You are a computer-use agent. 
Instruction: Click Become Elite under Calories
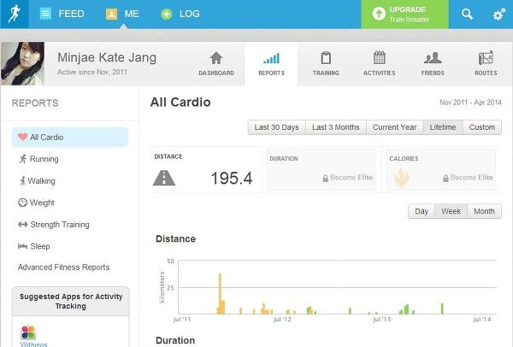pyautogui.click(x=471, y=178)
